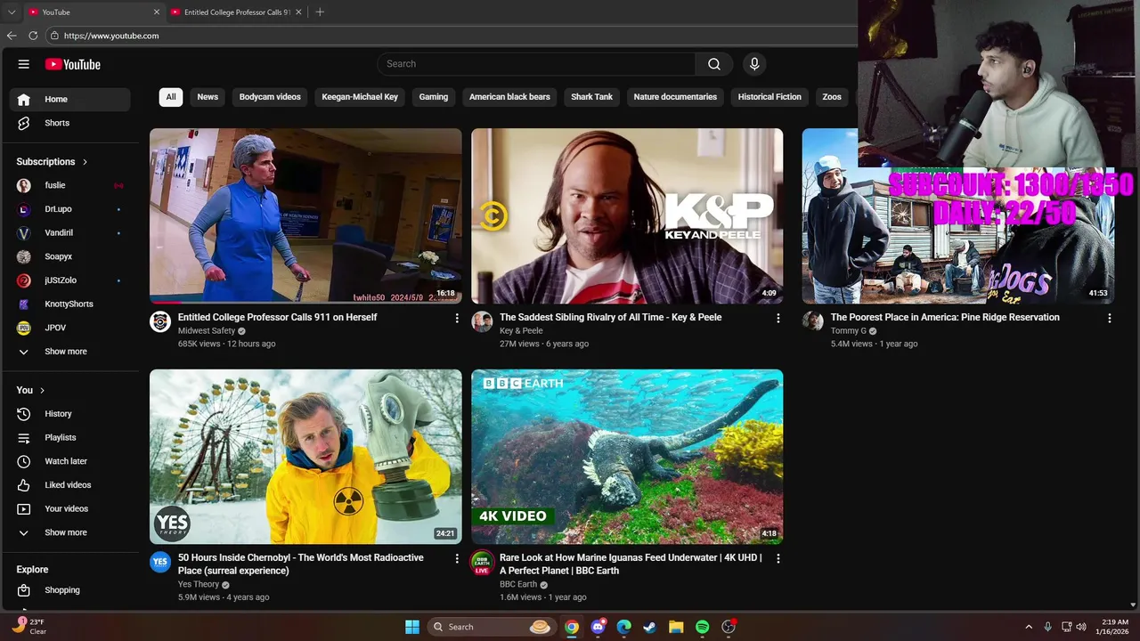Click the BBC Earth channel avatar
Image resolution: width=1140 pixels, height=641 pixels.
point(482,563)
